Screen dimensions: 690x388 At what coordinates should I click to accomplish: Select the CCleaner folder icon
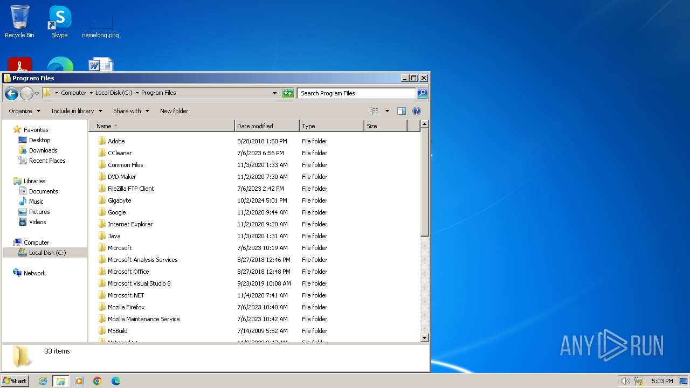[x=102, y=153]
